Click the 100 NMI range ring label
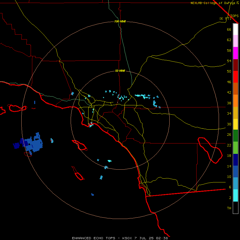The height and width of the screenshot is (240, 240). coord(120,21)
